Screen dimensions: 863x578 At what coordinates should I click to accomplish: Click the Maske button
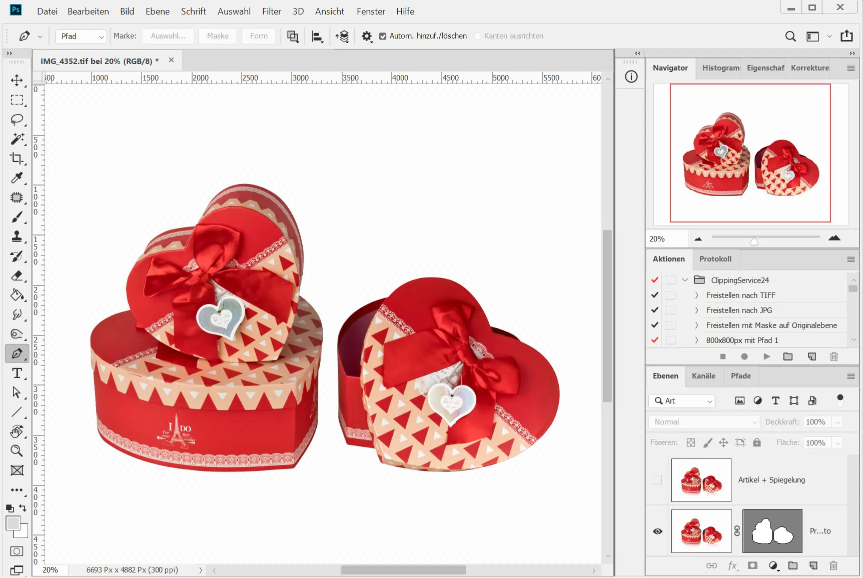point(218,36)
